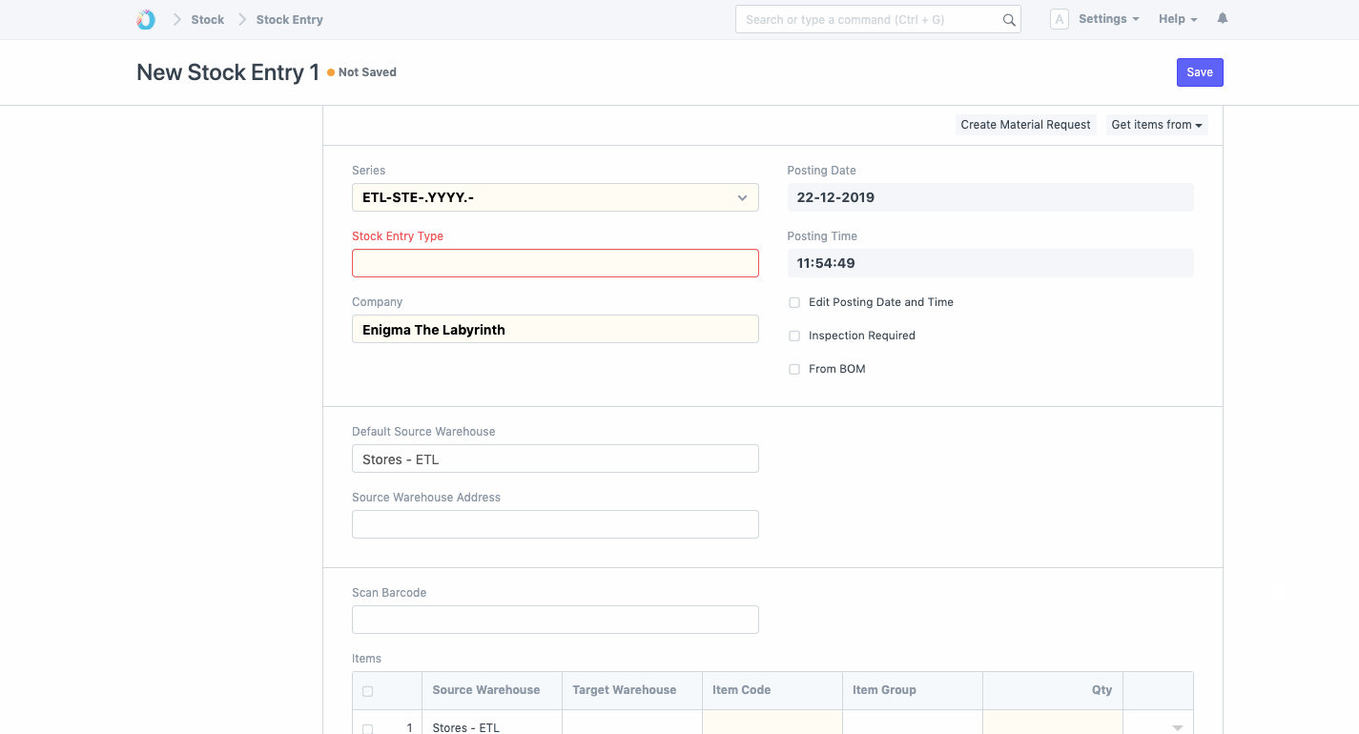Click the Posting Time value
Viewport: 1359px width, 734px height.
(x=990, y=263)
